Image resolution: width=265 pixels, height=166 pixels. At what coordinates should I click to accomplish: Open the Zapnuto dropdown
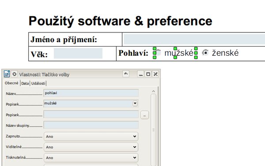click(x=91, y=137)
